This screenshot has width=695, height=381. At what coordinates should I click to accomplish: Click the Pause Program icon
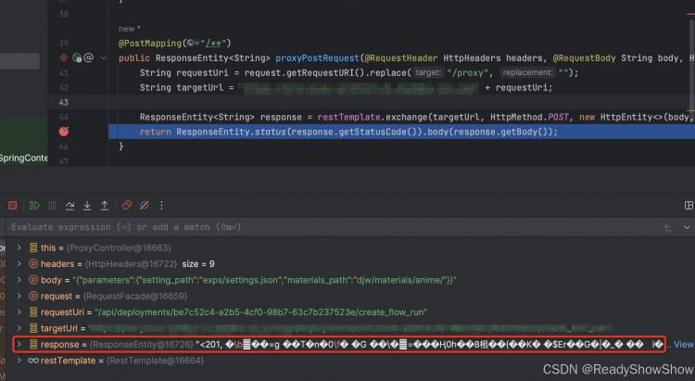[52, 206]
